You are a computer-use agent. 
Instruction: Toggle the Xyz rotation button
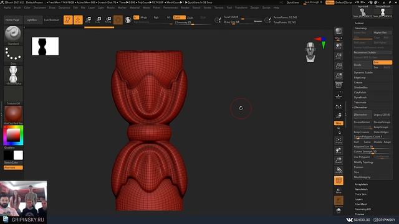(339, 123)
